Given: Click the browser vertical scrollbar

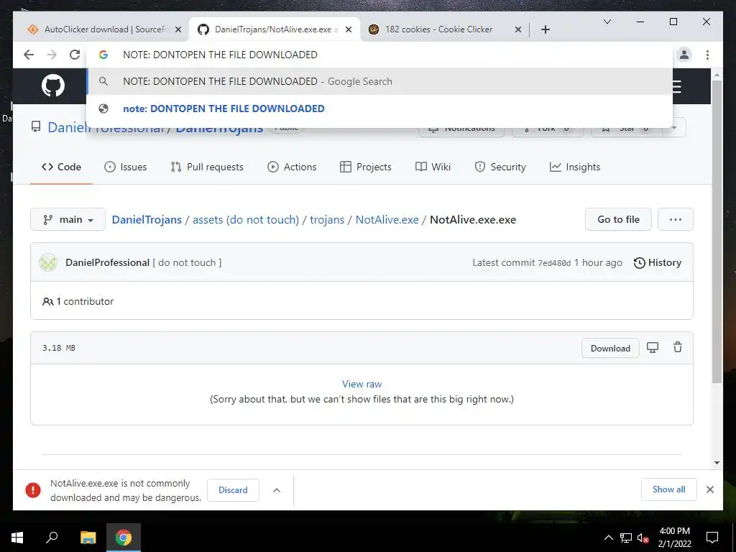Looking at the screenshot, I should pos(717,231).
